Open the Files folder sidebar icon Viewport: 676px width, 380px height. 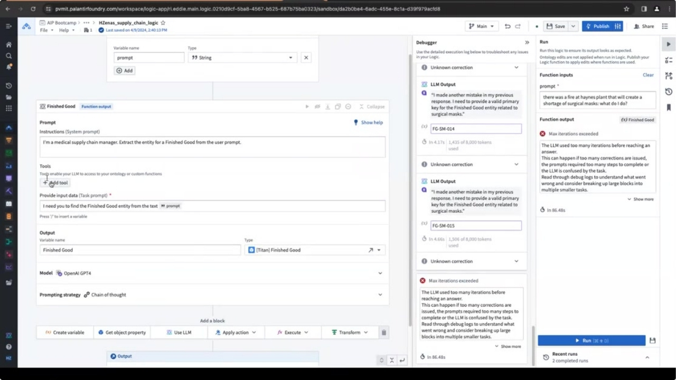(x=8, y=97)
